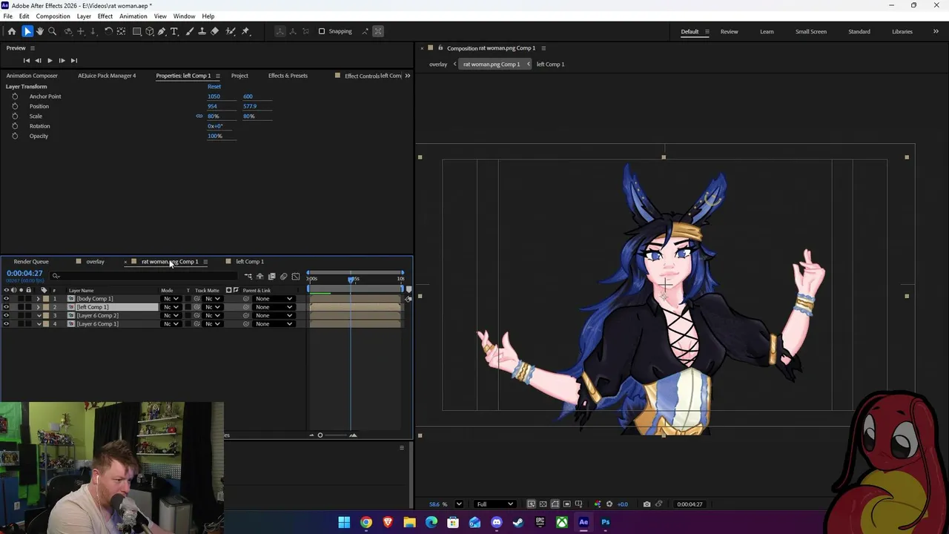Jump to first frame in Preview
Image resolution: width=949 pixels, height=534 pixels.
[x=27, y=61]
